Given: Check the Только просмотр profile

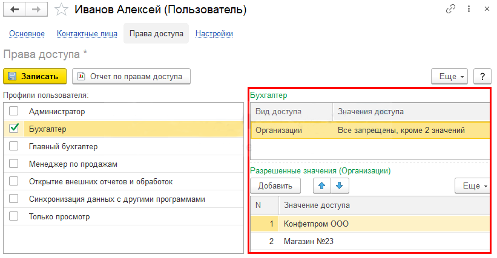Looking at the screenshot, I should pyautogui.click(x=14, y=216).
